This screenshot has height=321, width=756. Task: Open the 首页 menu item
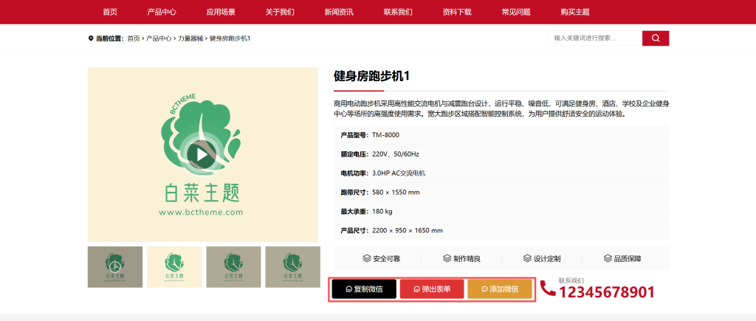click(110, 12)
